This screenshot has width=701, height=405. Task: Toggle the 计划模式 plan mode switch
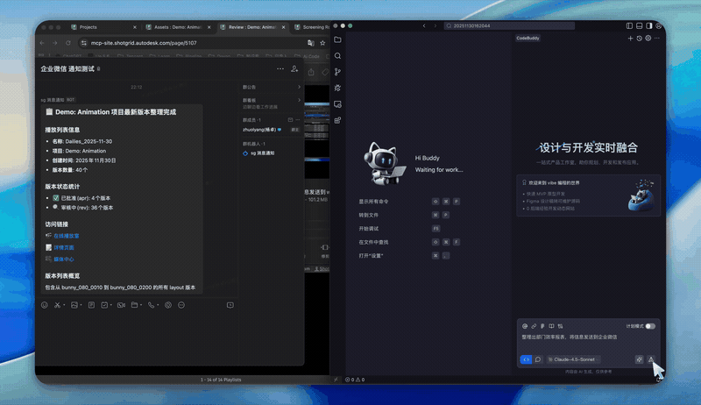(x=650, y=326)
